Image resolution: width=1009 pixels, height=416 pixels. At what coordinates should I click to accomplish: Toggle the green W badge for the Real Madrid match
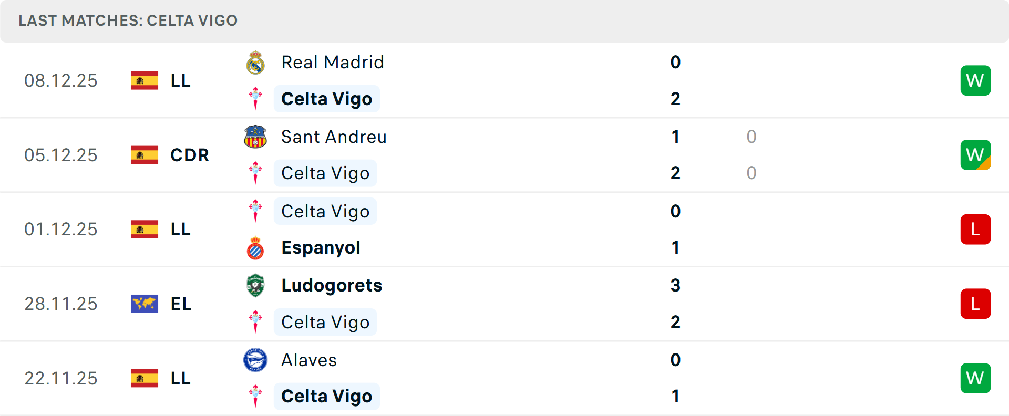pos(975,80)
